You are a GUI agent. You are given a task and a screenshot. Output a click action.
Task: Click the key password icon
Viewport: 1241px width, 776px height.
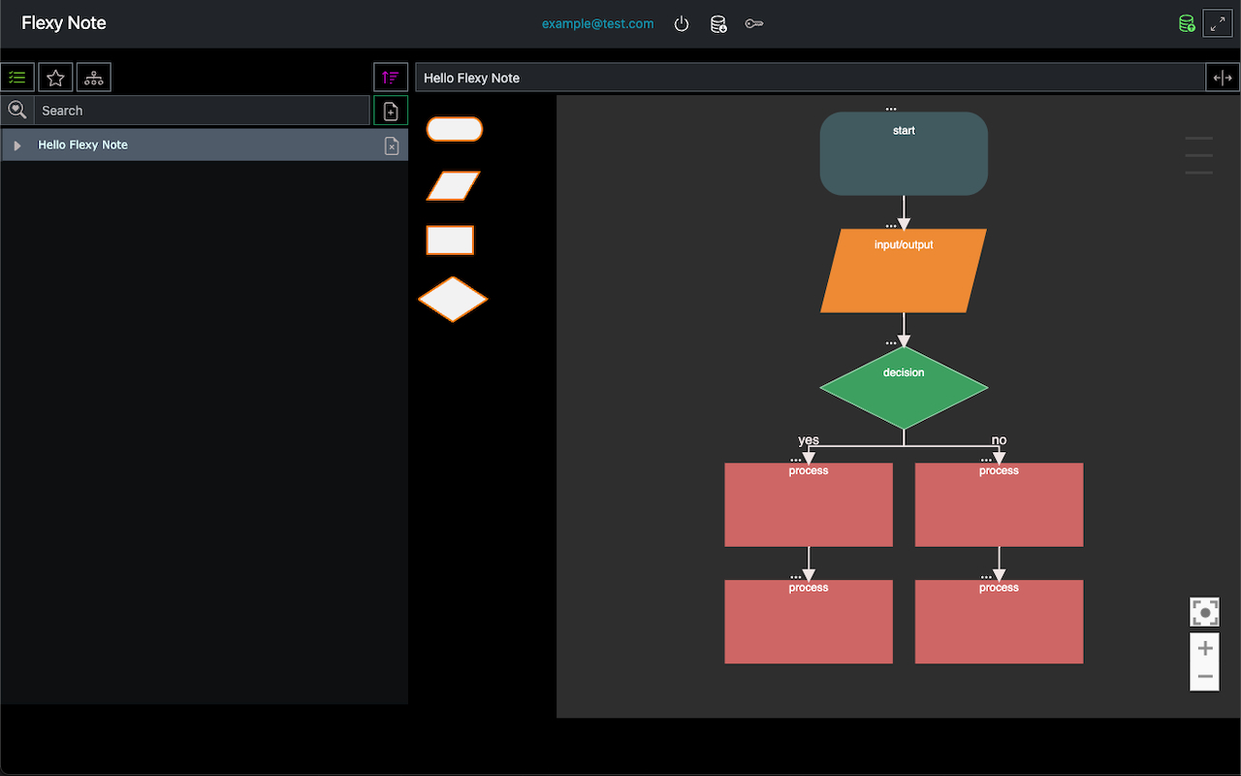point(754,24)
